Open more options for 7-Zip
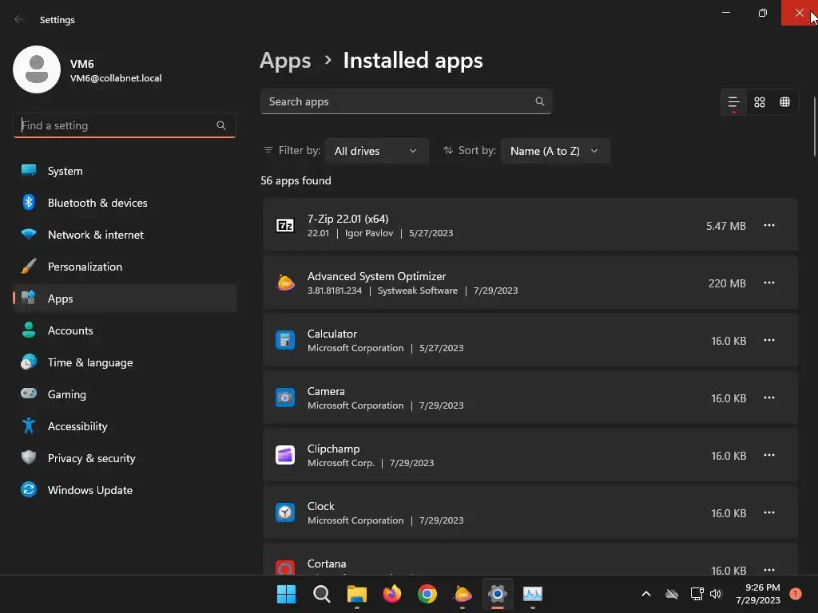 click(x=769, y=226)
